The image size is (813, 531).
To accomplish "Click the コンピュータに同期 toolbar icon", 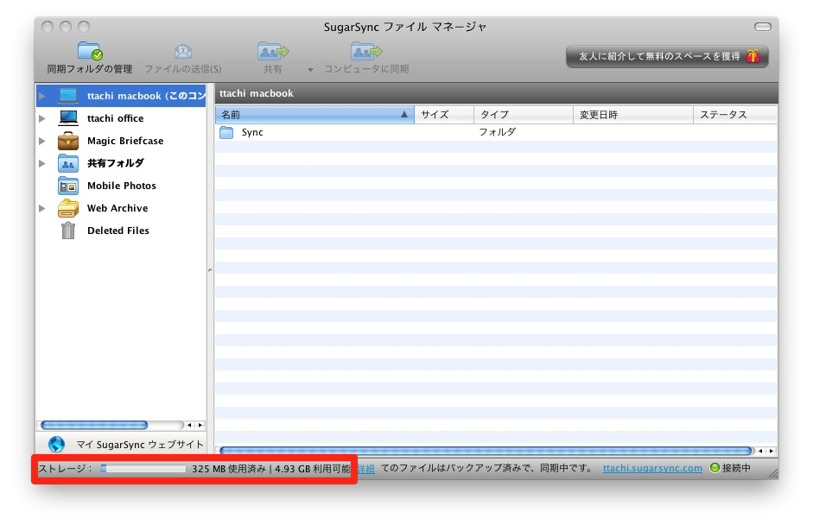I will tap(366, 52).
